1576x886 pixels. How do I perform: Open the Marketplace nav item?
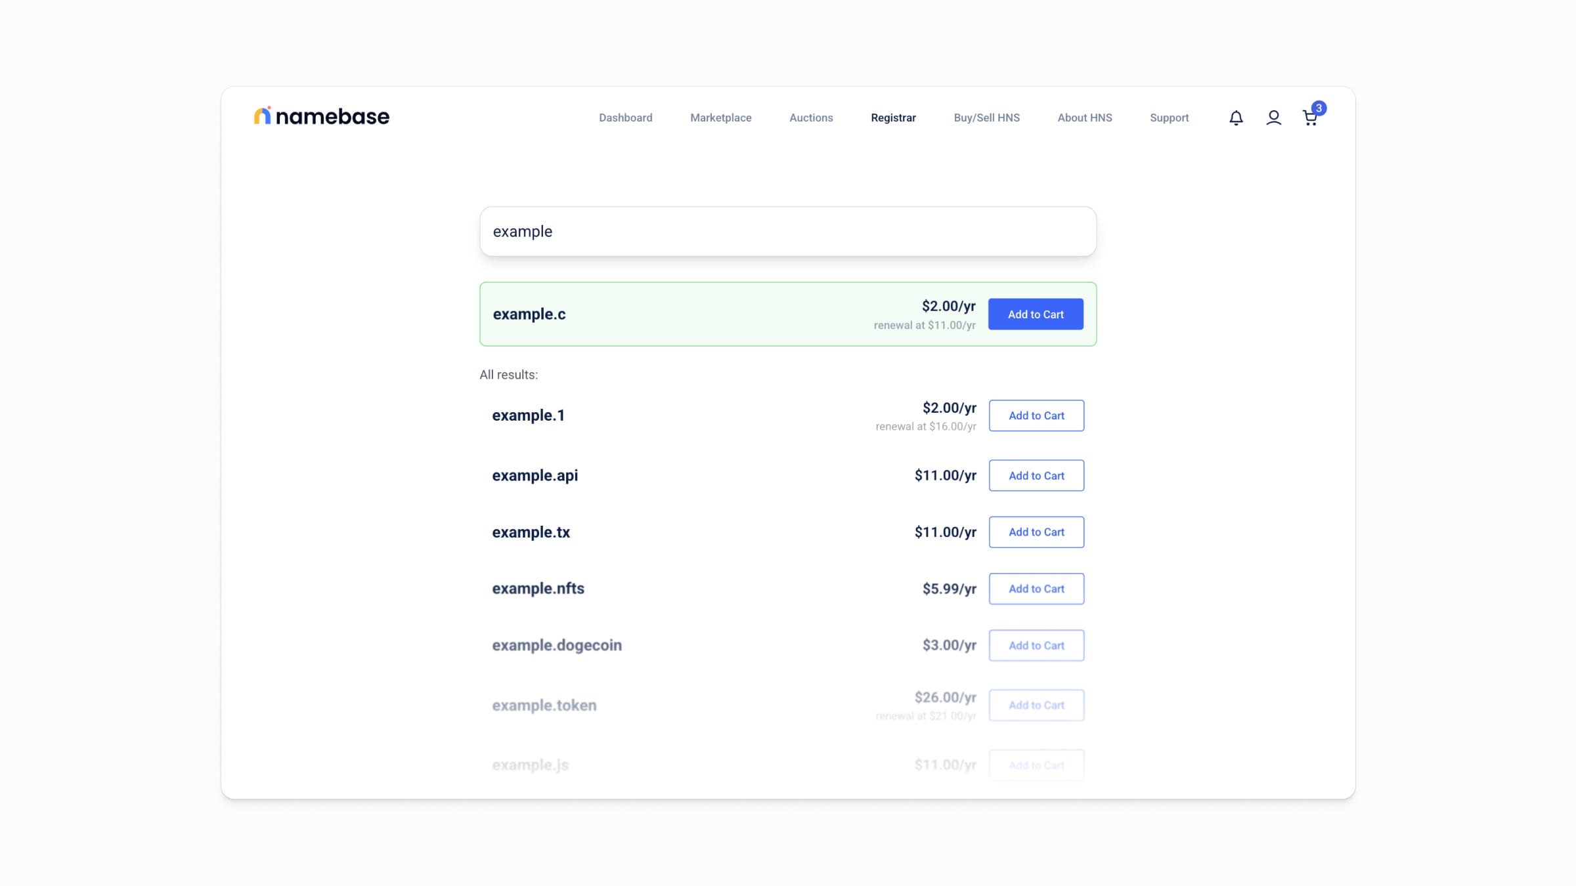click(720, 117)
